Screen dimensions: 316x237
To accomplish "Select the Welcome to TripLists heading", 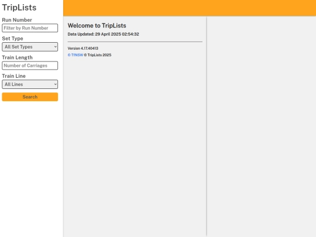I will coord(97,26).
